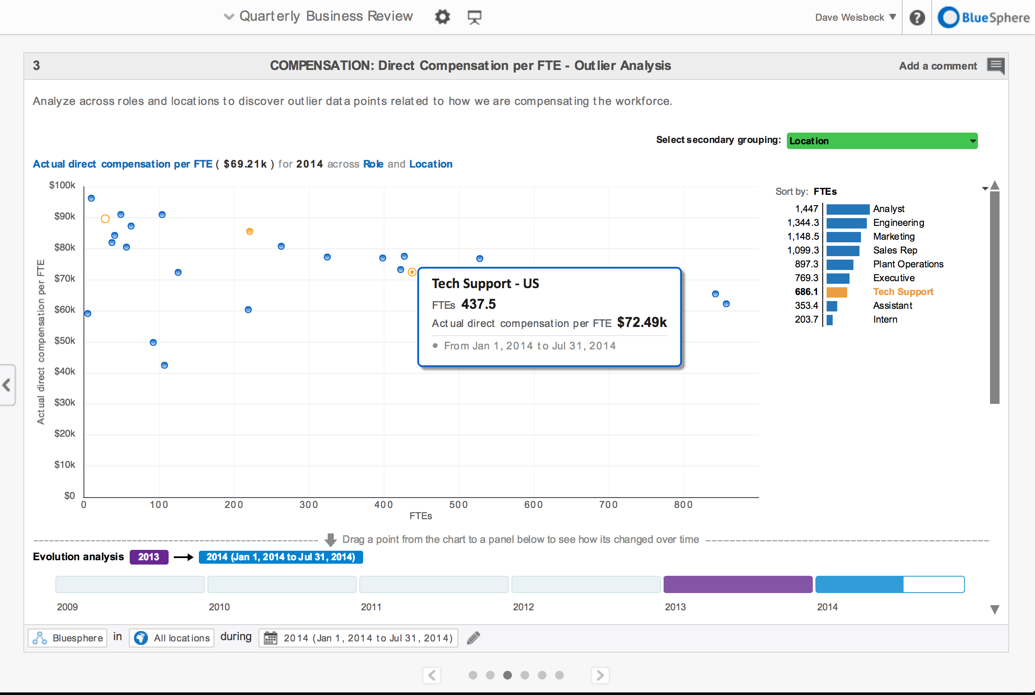Select the last pagination dot
This screenshot has width=1035, height=695.
[x=559, y=675]
